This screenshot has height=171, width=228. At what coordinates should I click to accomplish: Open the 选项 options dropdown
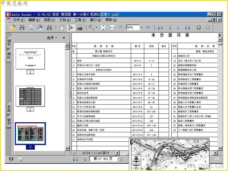(x=52, y=38)
